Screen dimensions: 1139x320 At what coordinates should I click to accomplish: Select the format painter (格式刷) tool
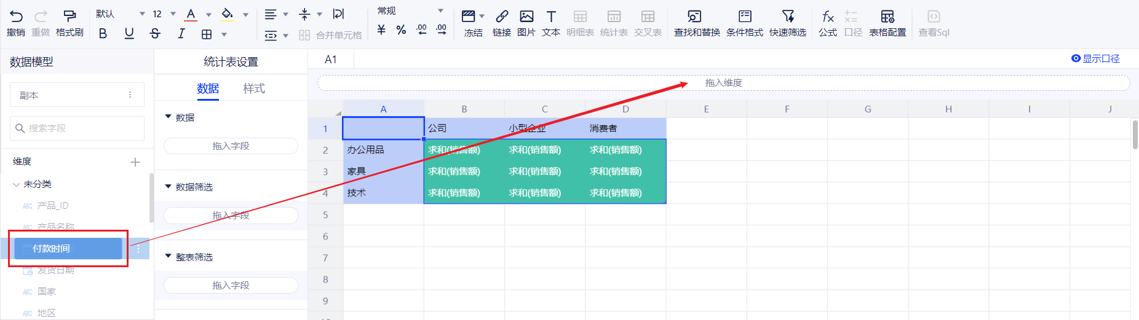(x=69, y=17)
